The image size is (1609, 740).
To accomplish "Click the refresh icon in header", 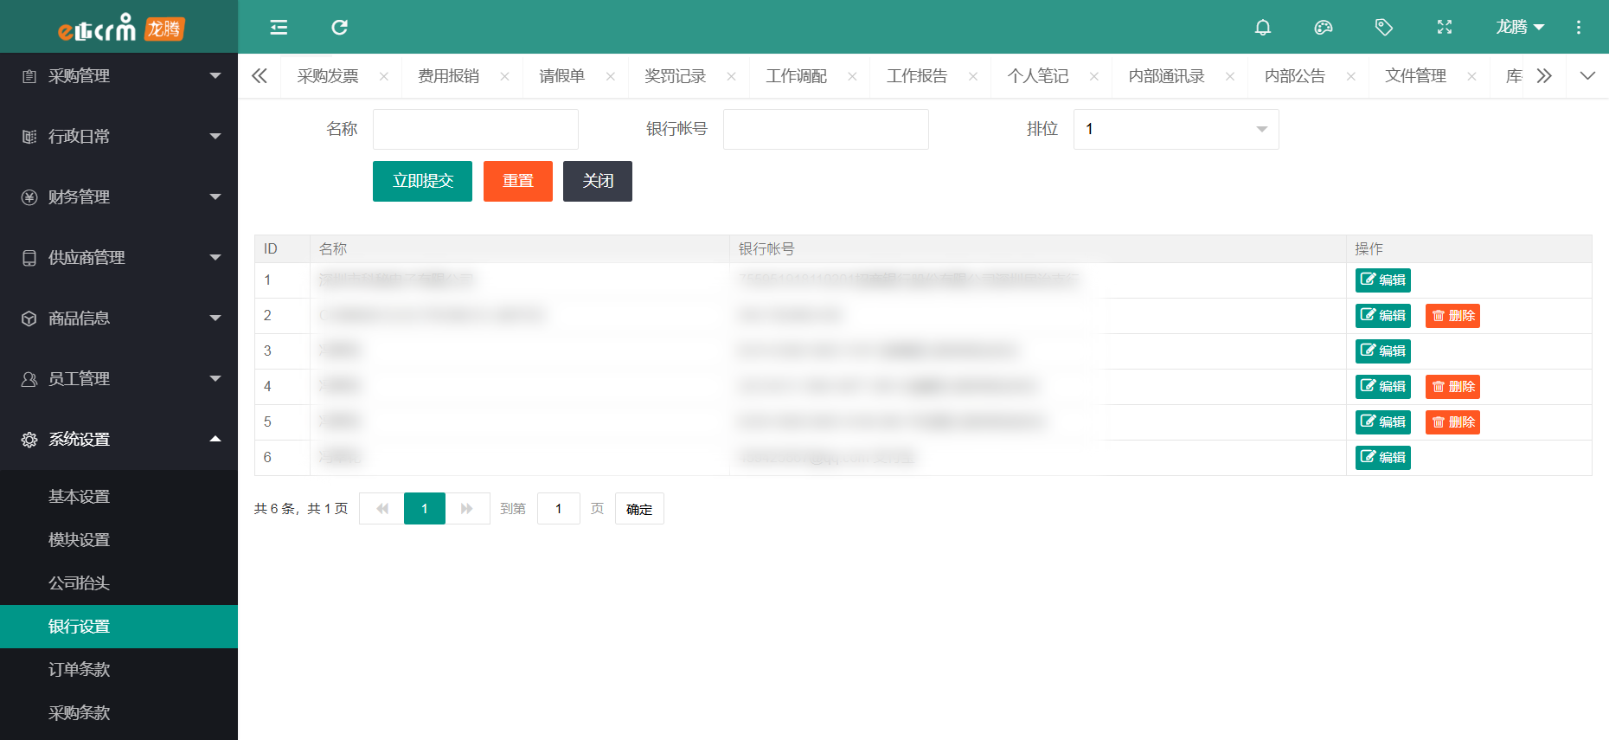I will tap(339, 28).
